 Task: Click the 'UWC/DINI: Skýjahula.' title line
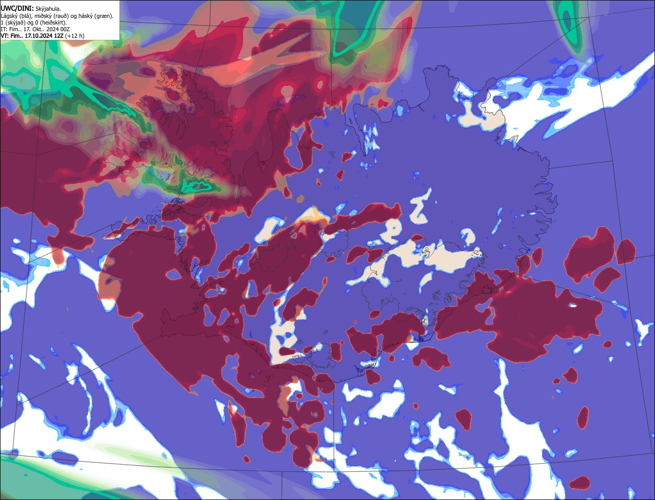31,8
